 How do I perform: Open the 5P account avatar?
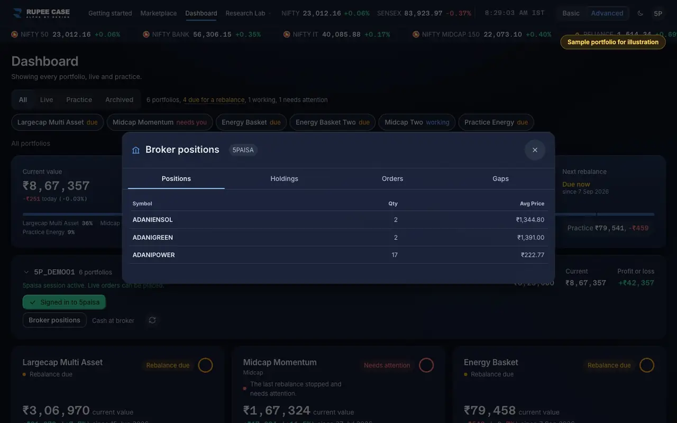click(x=658, y=13)
